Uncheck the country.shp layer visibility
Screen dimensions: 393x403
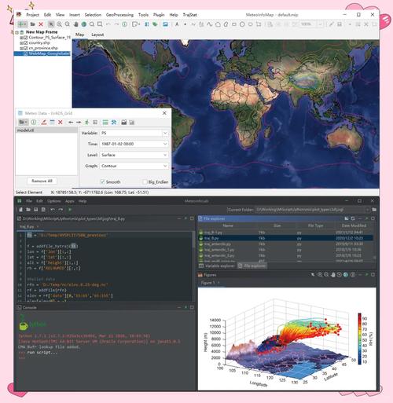[26, 42]
